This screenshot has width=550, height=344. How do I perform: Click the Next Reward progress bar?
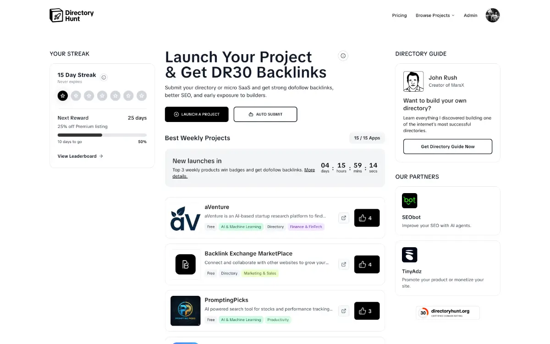102,135
